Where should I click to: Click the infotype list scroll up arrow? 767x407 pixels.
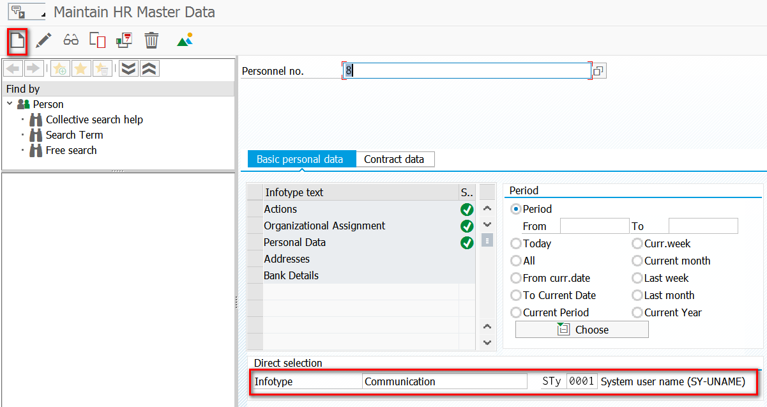tap(487, 208)
